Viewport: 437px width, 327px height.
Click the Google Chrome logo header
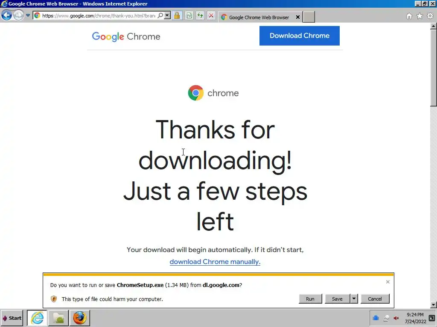pos(126,37)
